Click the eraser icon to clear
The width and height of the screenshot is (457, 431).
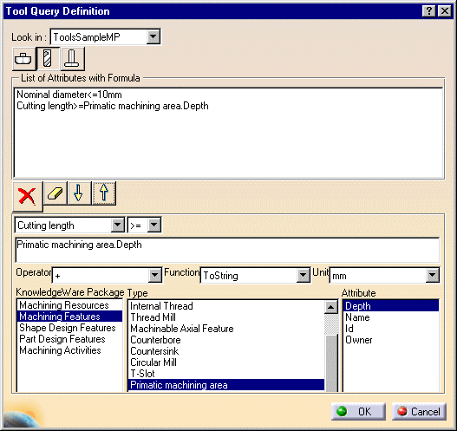point(55,193)
